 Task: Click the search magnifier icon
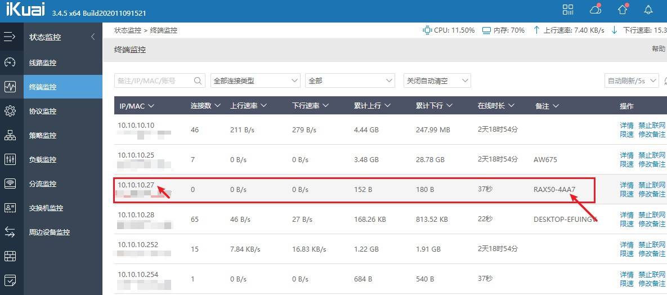pos(198,81)
